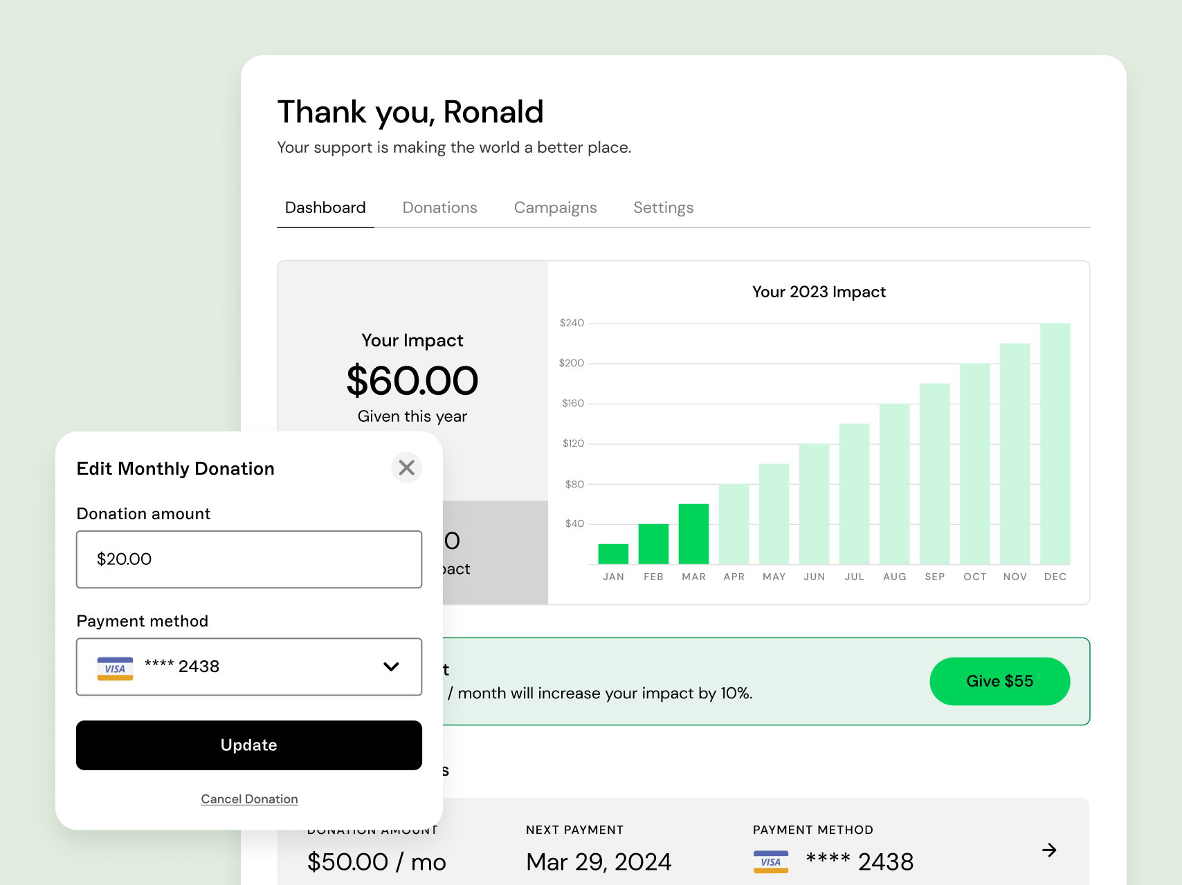1182x885 pixels.
Task: Click the MAR bar in impact chart
Action: pyautogui.click(x=693, y=534)
